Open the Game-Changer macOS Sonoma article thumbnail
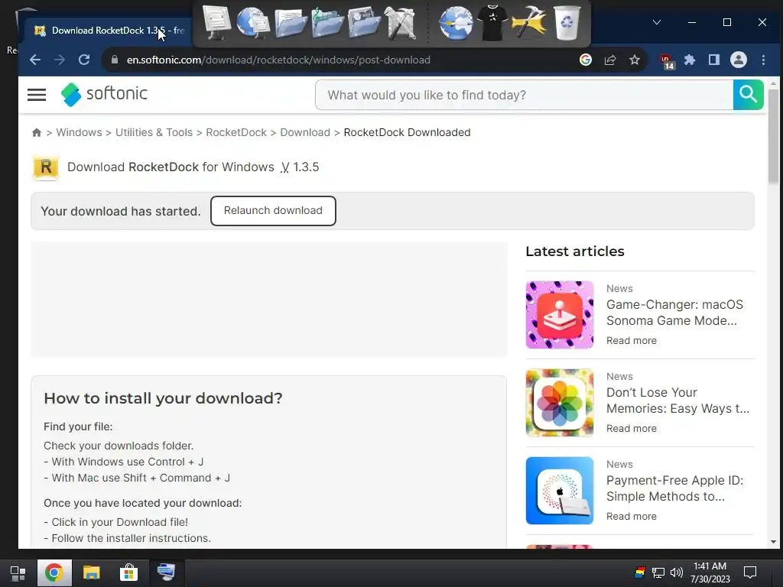Viewport: 783px width, 587px height. (559, 314)
